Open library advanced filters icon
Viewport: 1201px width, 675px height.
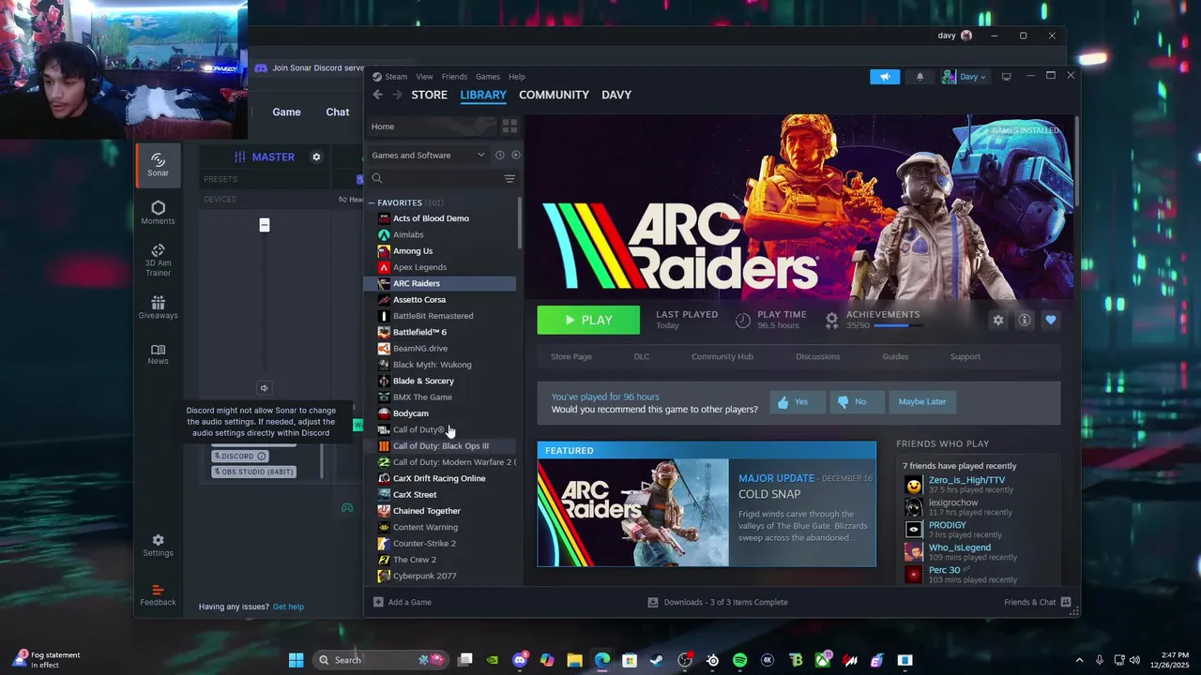pos(509,178)
